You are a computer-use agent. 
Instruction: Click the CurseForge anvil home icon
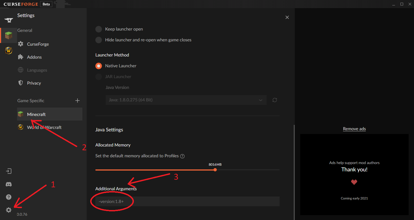tap(9, 20)
